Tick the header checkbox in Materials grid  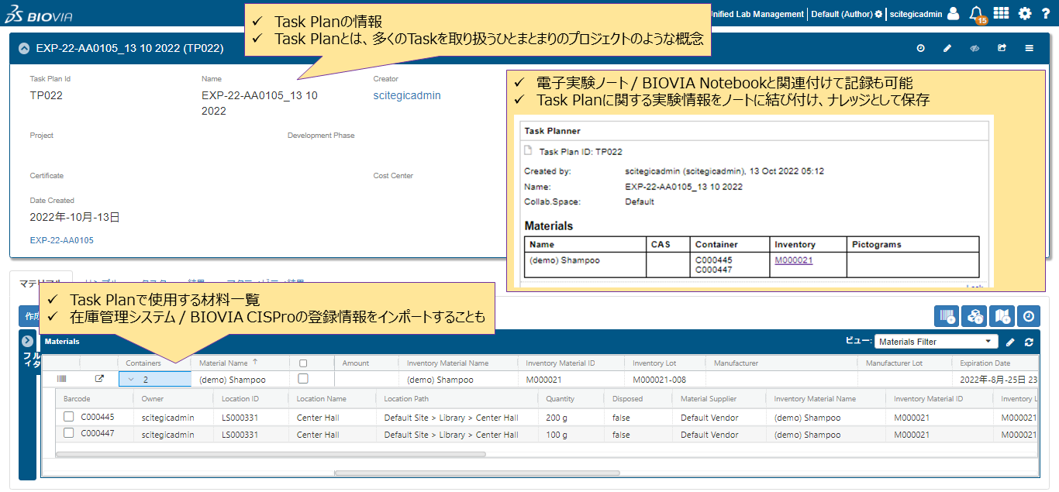303,363
